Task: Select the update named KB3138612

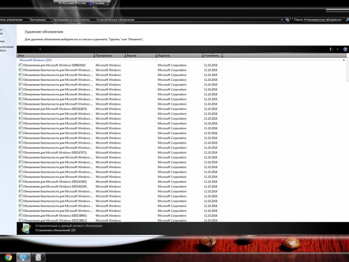Action: point(55,221)
